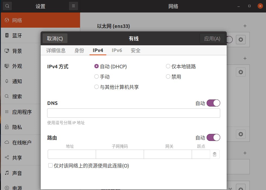Select the 手动 IPv4 method
This screenshot has width=266, height=190.
pyautogui.click(x=97, y=77)
